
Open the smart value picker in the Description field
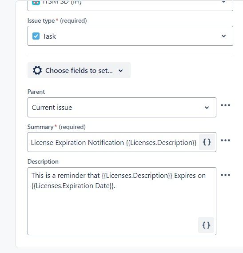click(206, 225)
